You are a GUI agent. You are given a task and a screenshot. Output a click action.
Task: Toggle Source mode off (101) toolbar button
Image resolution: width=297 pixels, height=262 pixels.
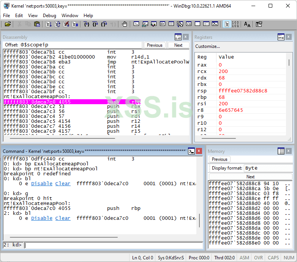235,24
